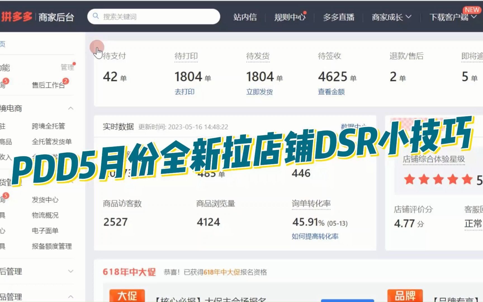
Task: Expand the 下载客户端 dropdown
Action: [x=453, y=17]
